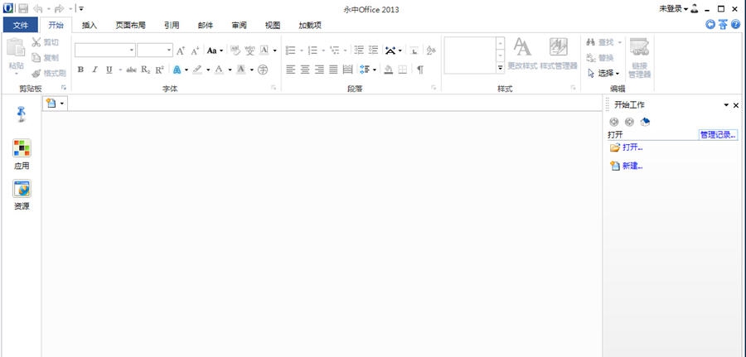Toggle Italic formatting

94,70
